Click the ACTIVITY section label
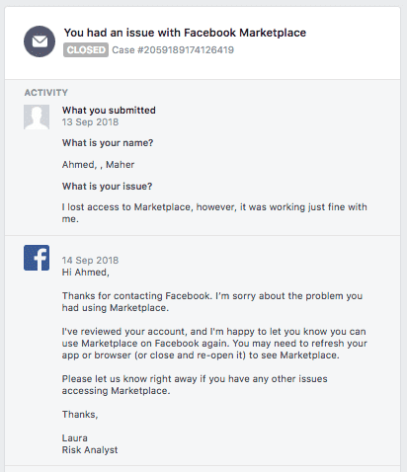Image resolution: width=407 pixels, height=472 pixels. (46, 93)
